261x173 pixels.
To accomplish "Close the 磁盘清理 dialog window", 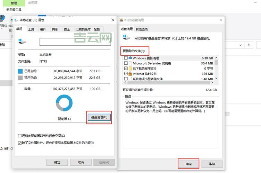I will pos(221,20).
